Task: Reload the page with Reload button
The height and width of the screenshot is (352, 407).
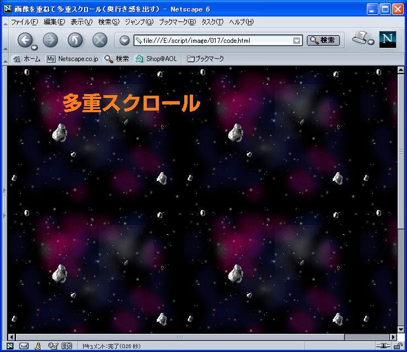Action: click(x=75, y=40)
